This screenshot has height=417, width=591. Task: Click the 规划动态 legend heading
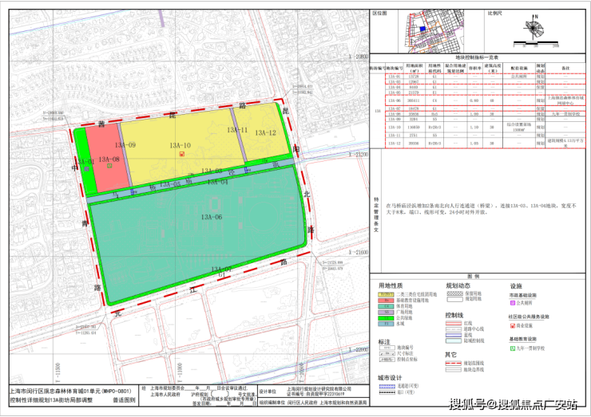458,286
